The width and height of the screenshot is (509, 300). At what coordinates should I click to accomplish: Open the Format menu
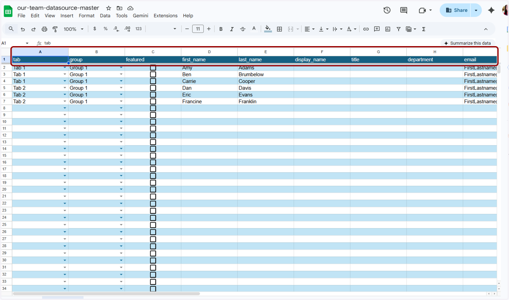[87, 16]
